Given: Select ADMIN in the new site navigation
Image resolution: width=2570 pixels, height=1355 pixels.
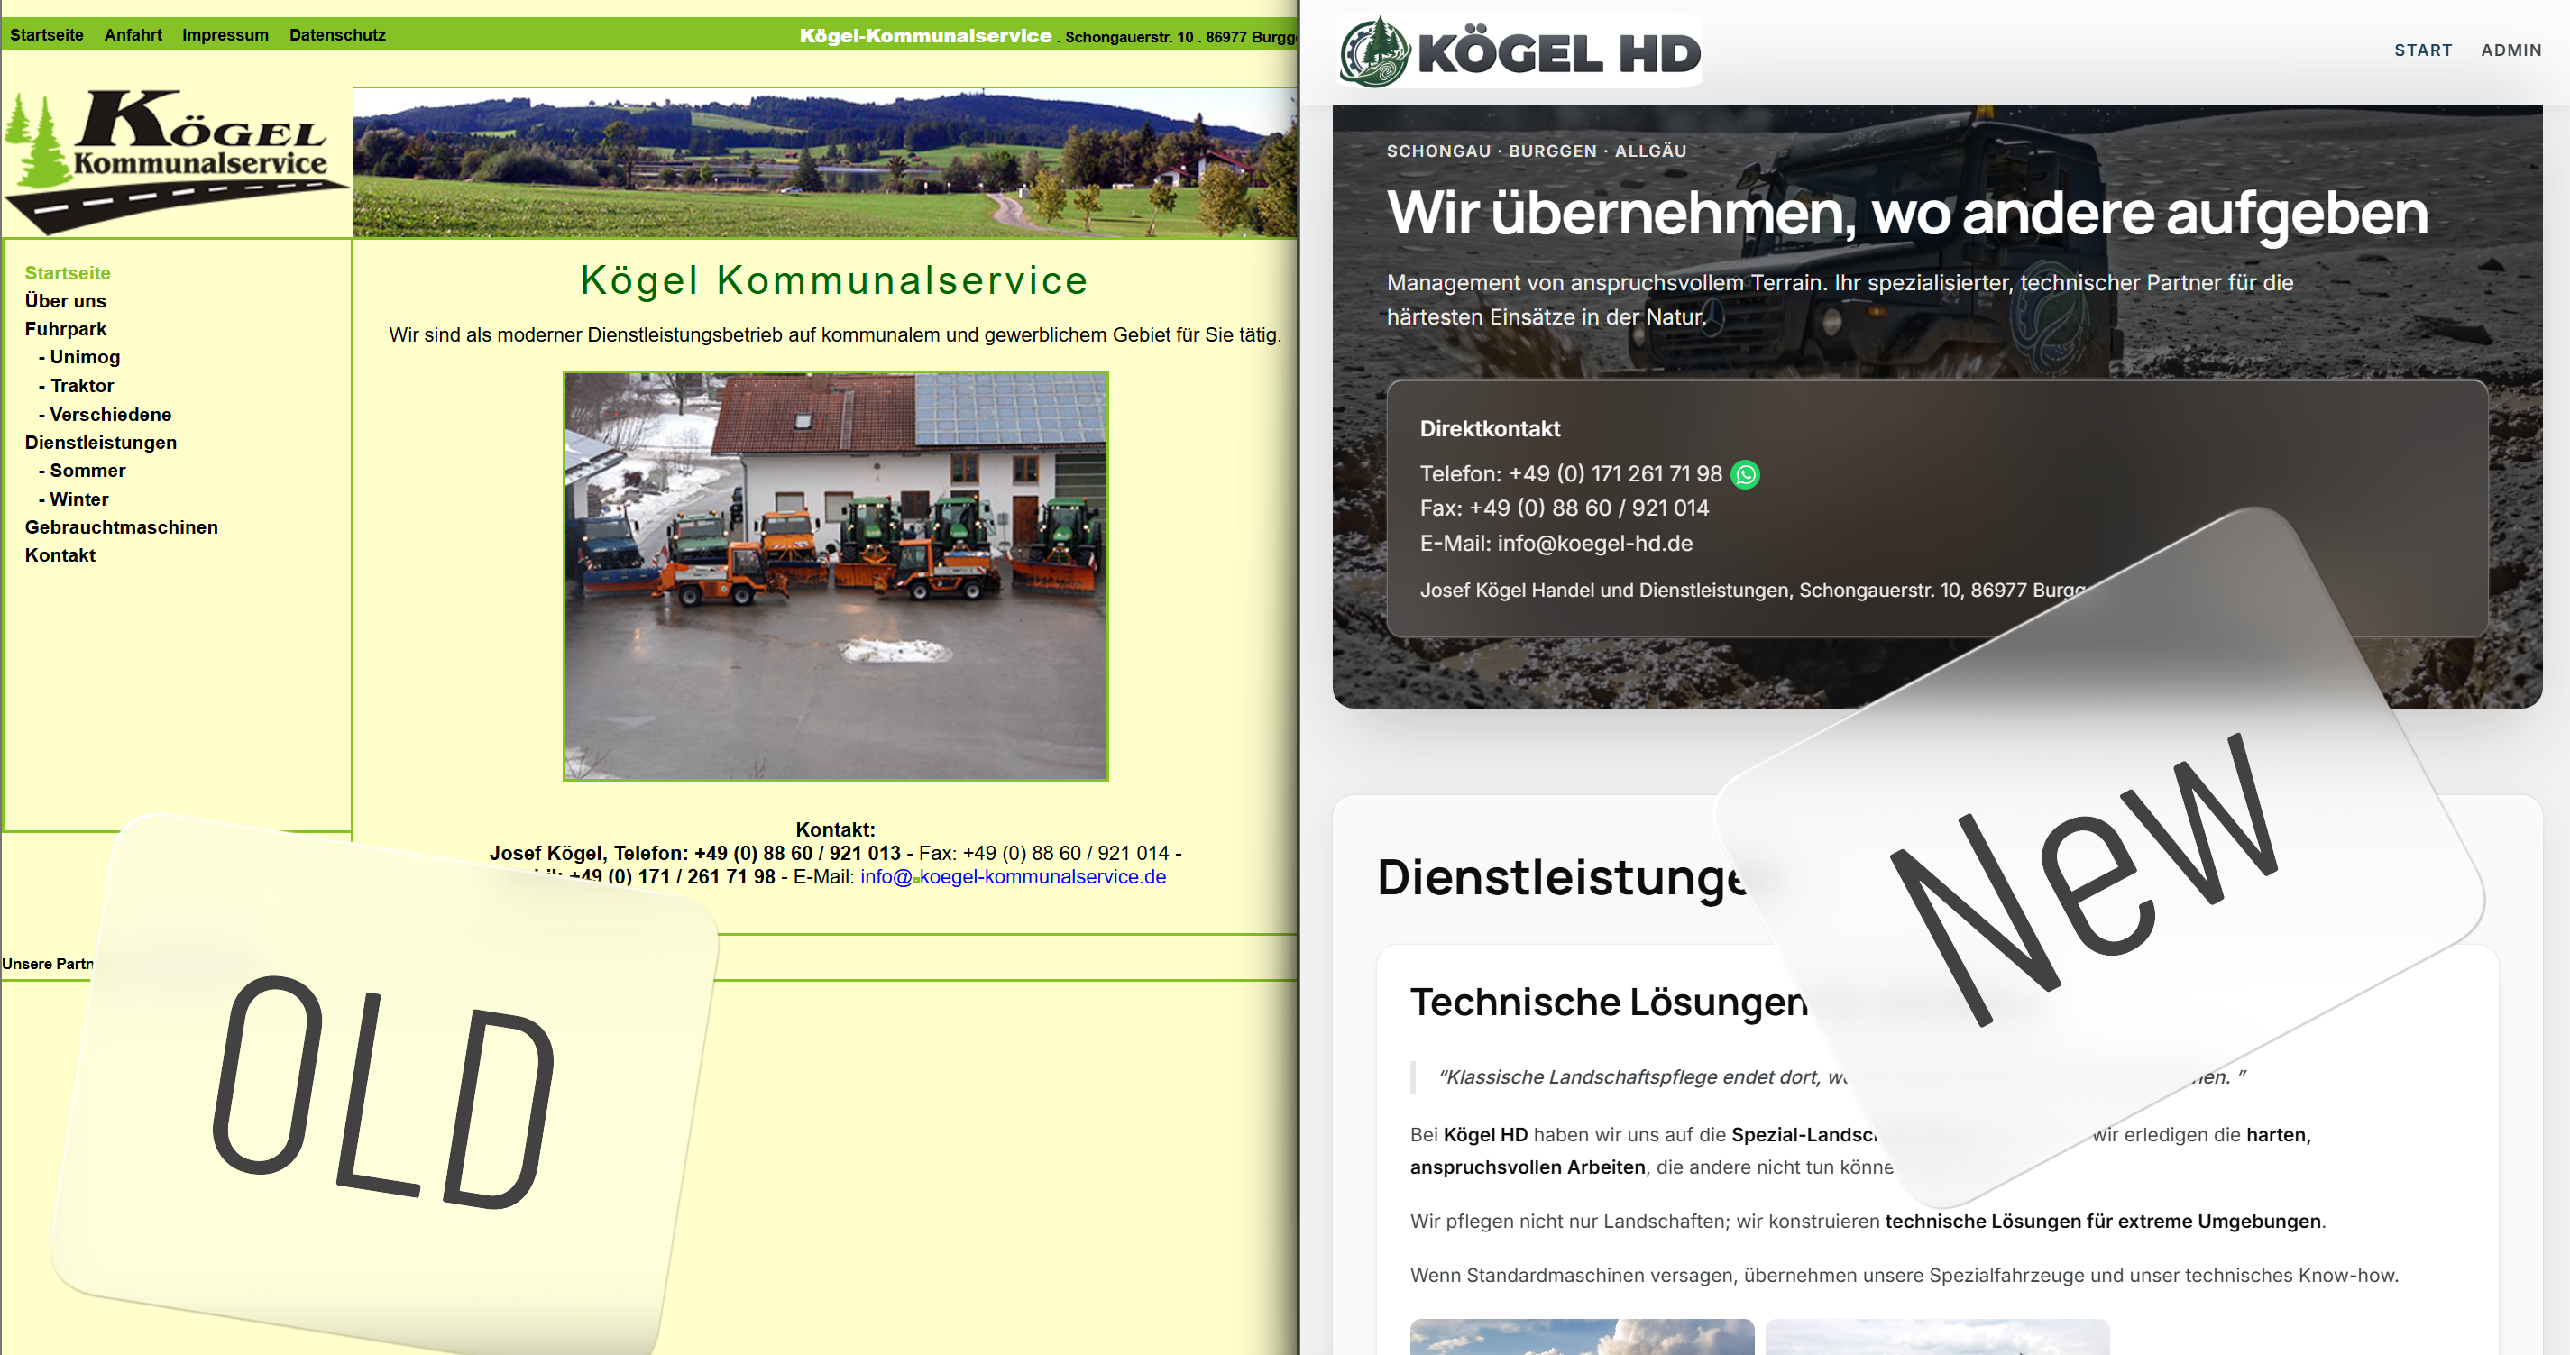Looking at the screenshot, I should click(x=2510, y=50).
